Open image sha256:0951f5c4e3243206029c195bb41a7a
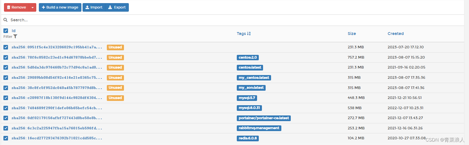The width and height of the screenshot is (469, 145). (57, 47)
